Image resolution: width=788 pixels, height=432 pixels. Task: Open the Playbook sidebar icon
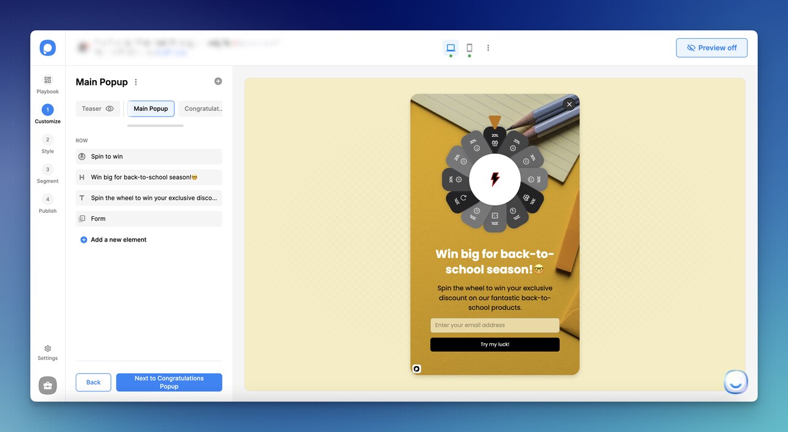pos(47,84)
